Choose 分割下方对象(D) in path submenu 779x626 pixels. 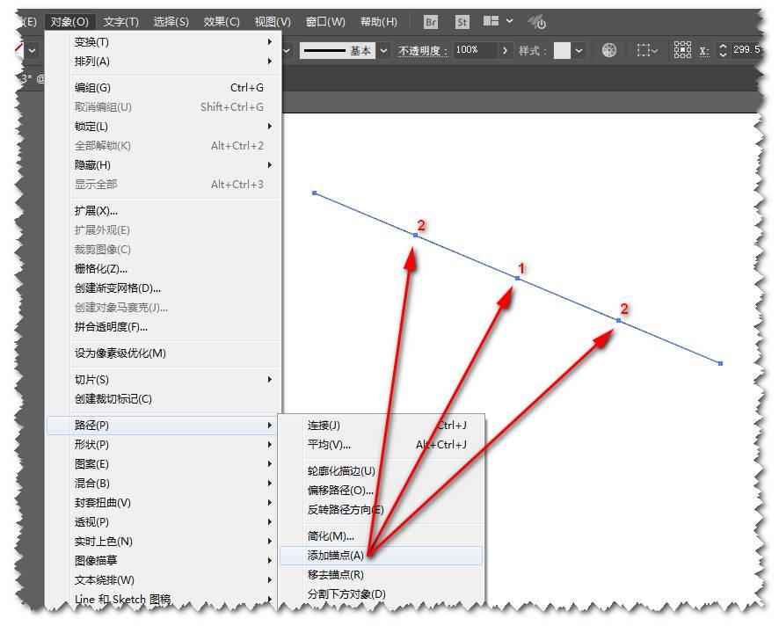(382, 594)
